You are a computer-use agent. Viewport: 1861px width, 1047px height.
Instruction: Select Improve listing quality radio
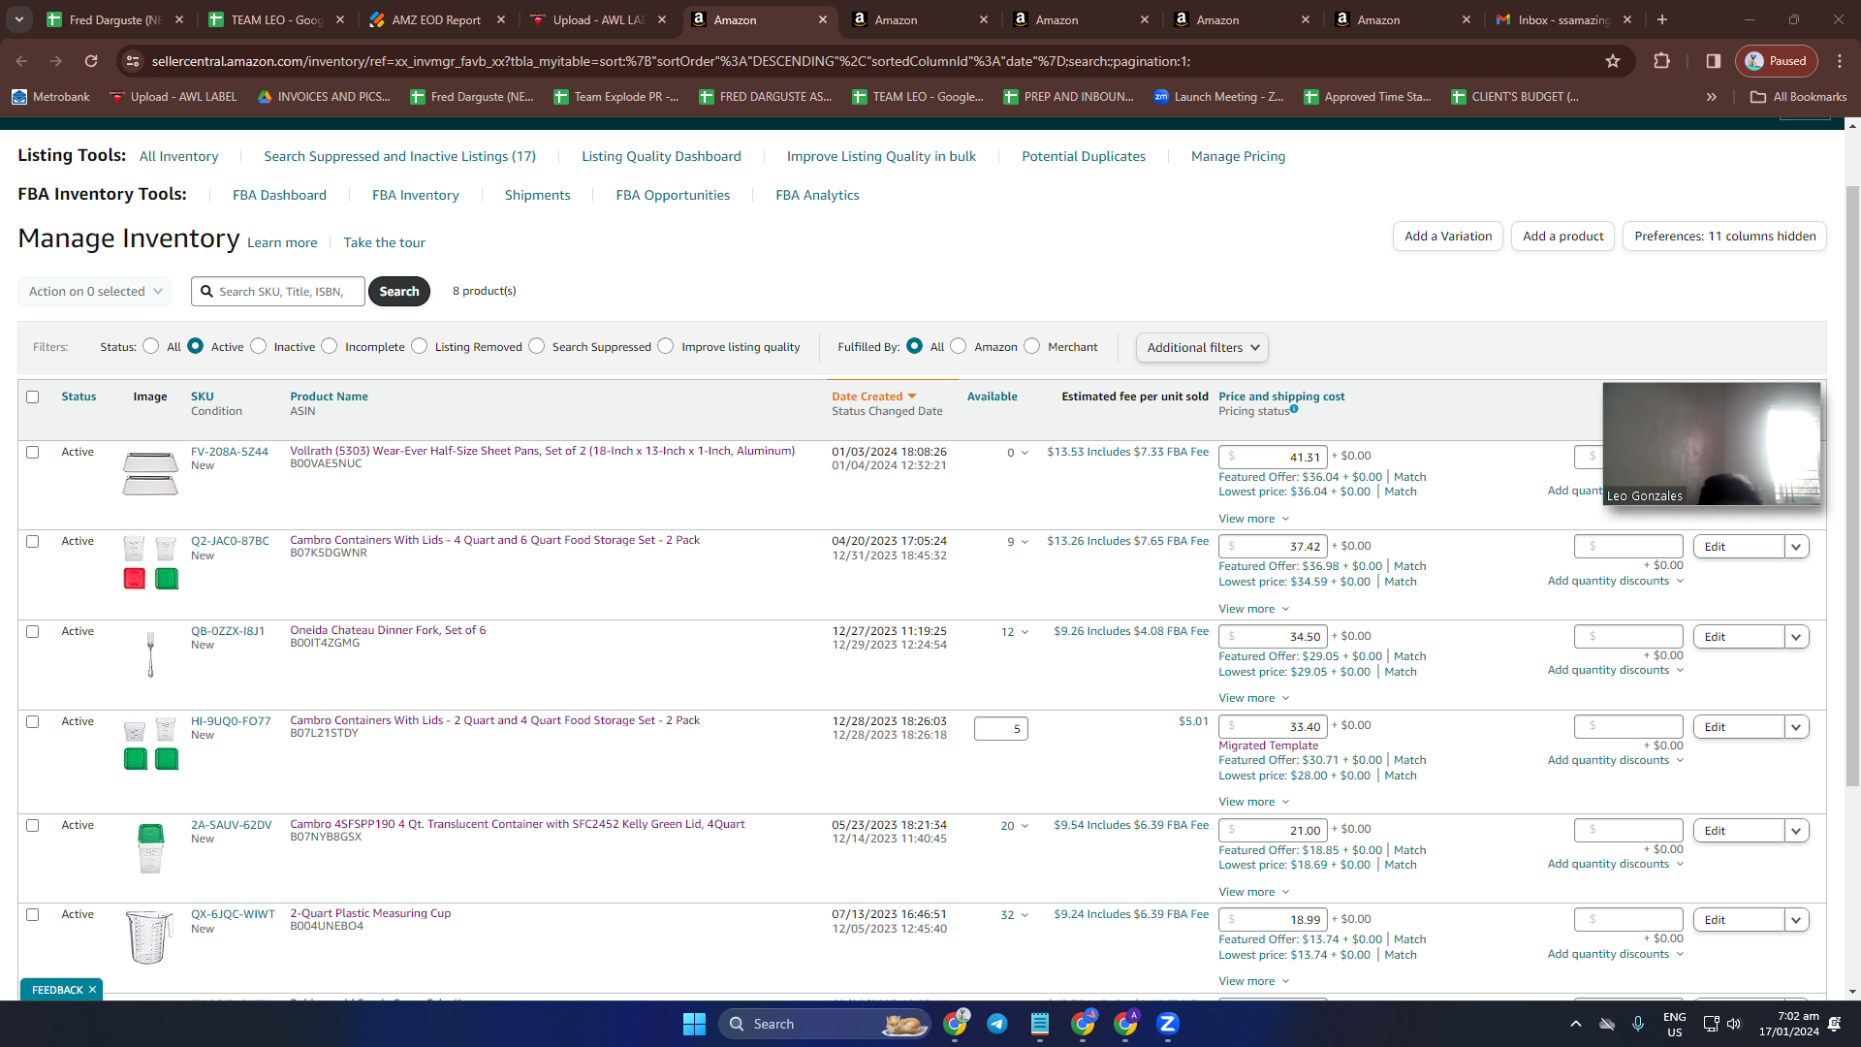point(665,346)
